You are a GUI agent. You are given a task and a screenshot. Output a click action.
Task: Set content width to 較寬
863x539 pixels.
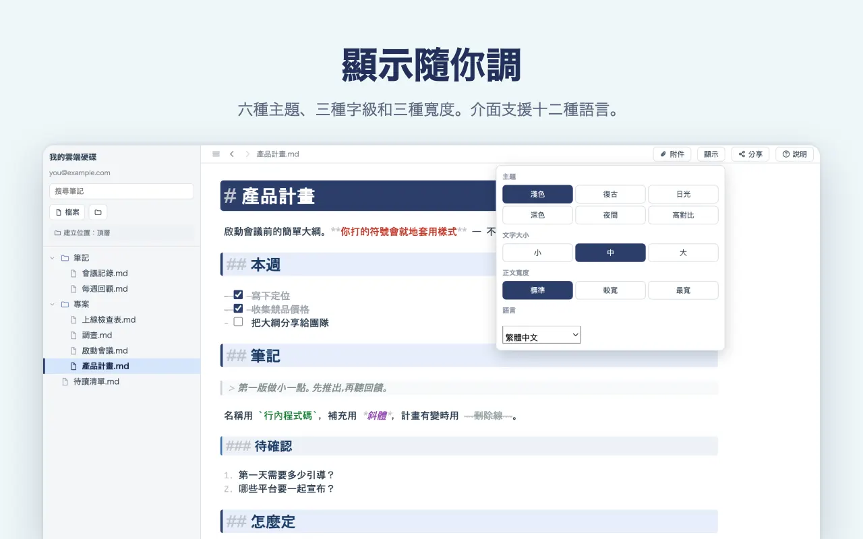(x=610, y=290)
